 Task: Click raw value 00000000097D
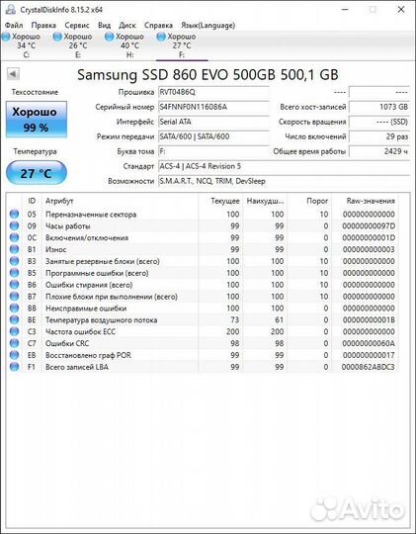(369, 226)
